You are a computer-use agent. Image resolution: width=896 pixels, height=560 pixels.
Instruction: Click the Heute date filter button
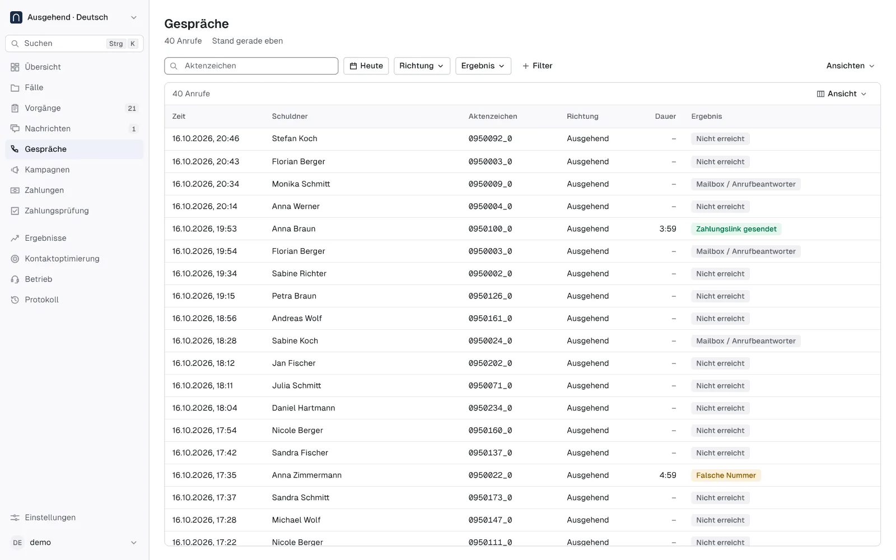[366, 66]
